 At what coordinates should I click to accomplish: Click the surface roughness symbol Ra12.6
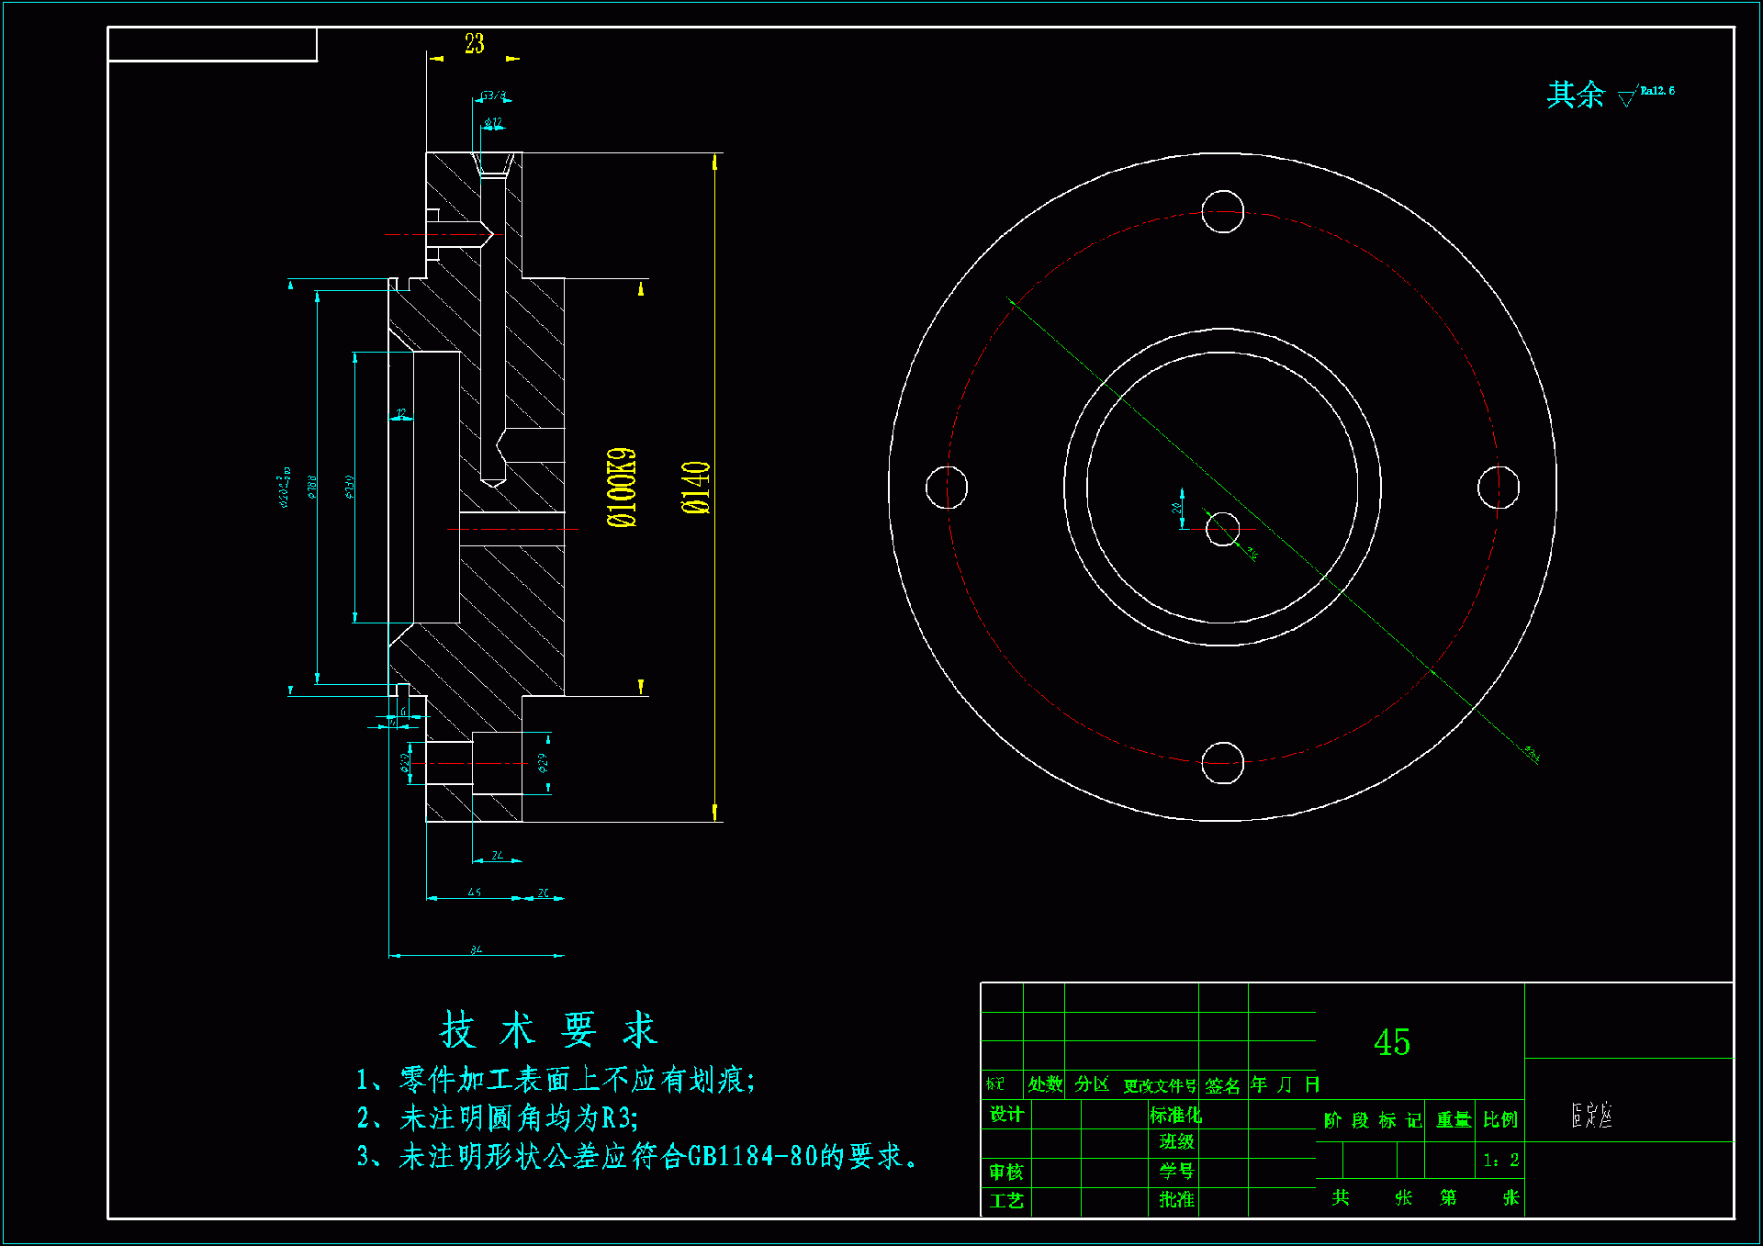1646,93
